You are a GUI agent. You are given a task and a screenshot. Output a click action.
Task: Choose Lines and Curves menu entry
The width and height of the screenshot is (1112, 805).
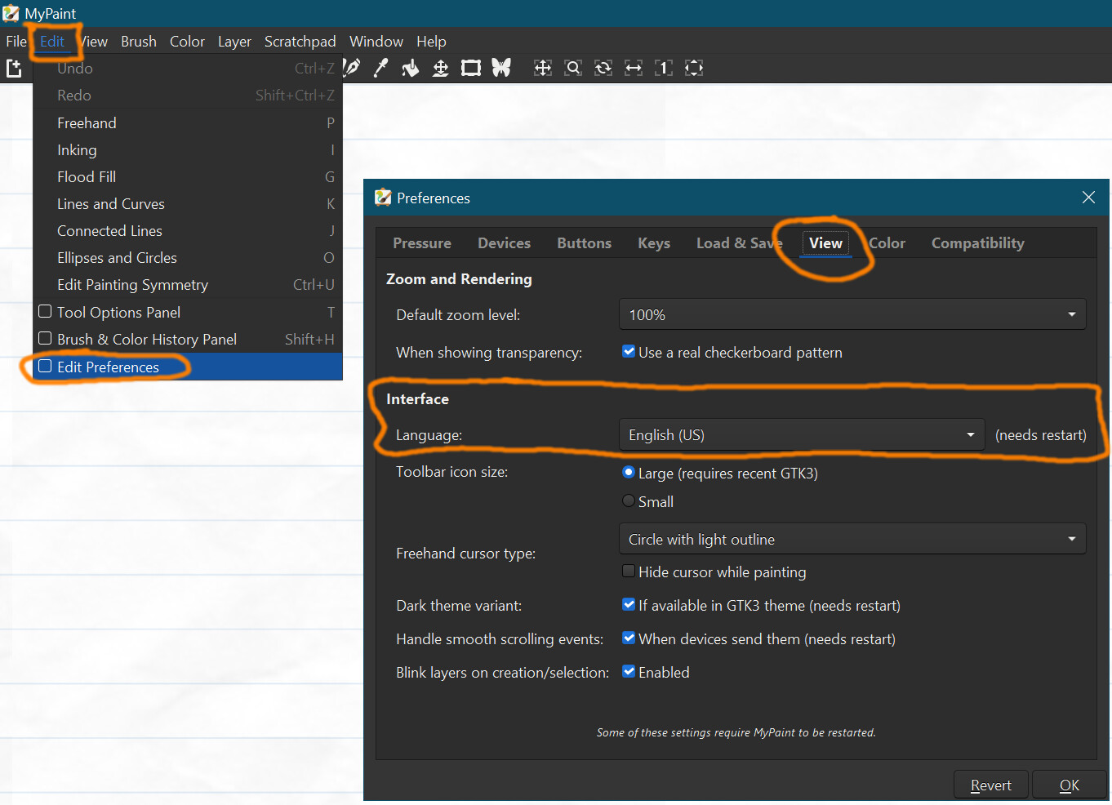187,203
